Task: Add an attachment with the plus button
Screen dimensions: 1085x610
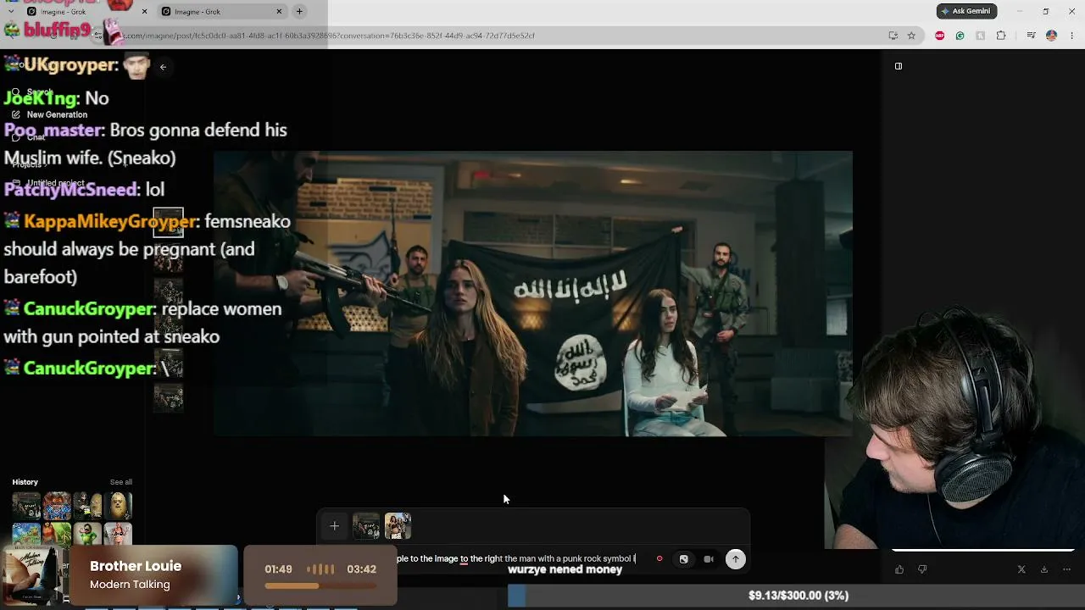Action: [x=334, y=526]
